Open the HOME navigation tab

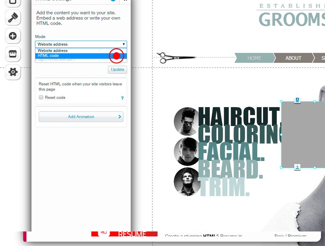coord(255,58)
